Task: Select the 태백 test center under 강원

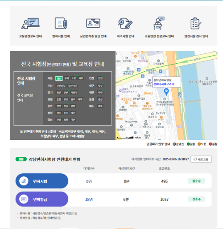Action: click(x=80, y=99)
